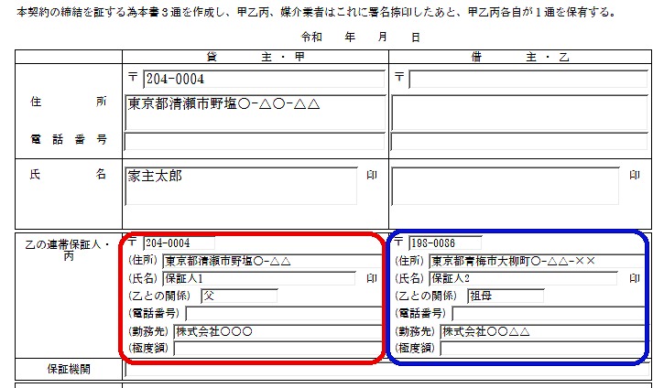
Task: Select the relationship field containing 父
Action: point(238,296)
